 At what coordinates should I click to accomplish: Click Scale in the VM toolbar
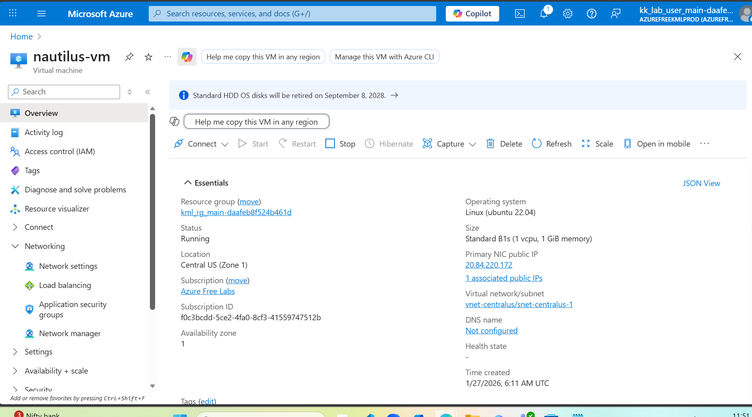(597, 144)
